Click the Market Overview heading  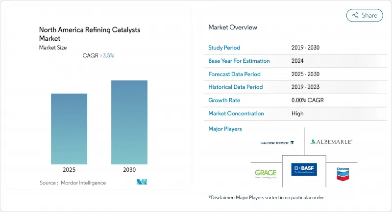[233, 27]
